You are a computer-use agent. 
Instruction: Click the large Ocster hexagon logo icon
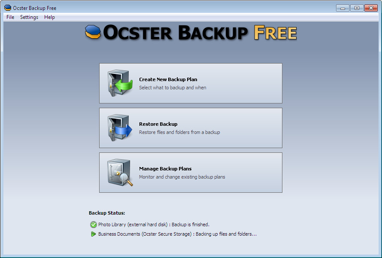click(93, 32)
